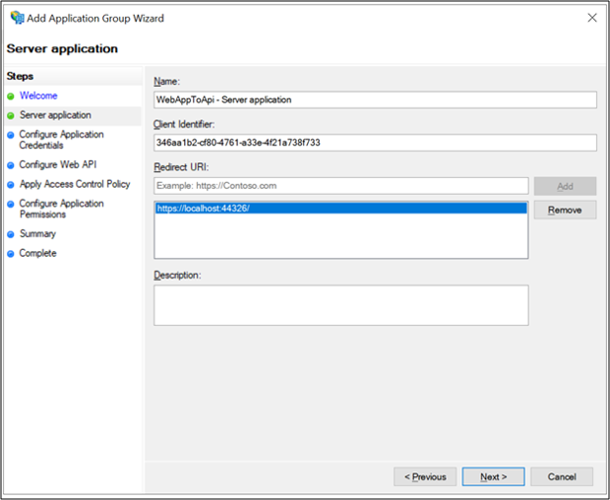610x500 pixels.
Task: Click blue bullet beside Configure Application Permissions
Action: [x=11, y=204]
